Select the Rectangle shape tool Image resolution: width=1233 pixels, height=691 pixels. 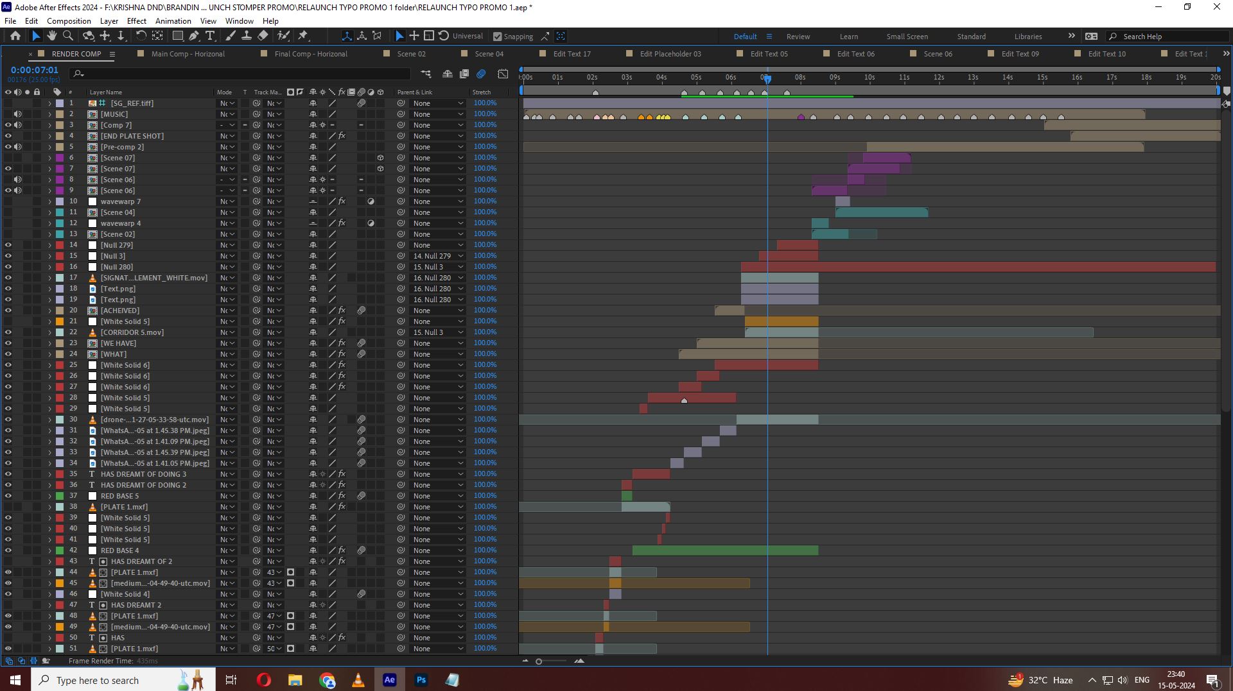click(178, 36)
